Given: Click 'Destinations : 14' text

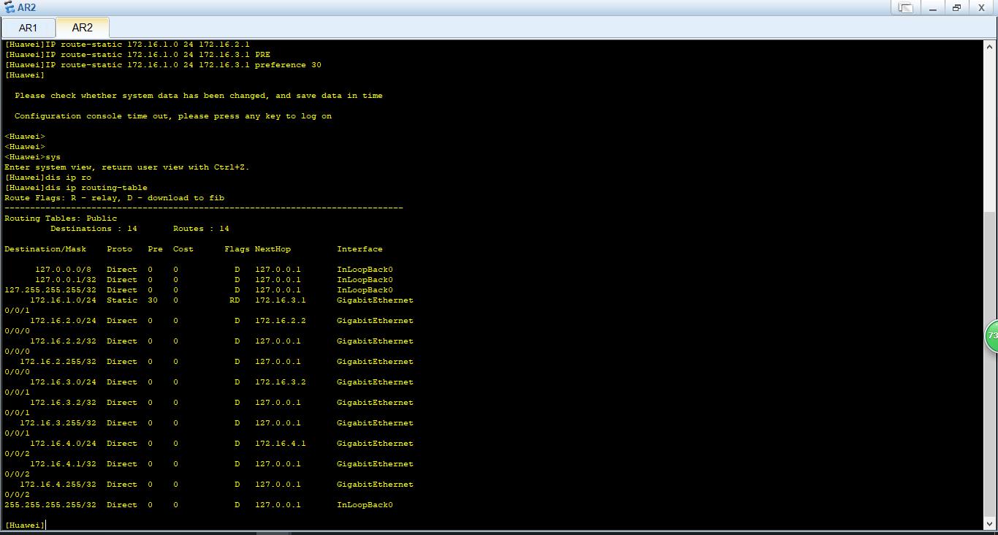Looking at the screenshot, I should (94, 229).
